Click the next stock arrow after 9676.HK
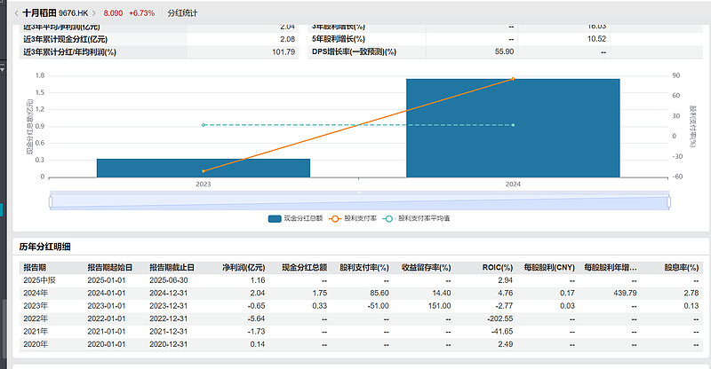711x369 pixels. [x=93, y=13]
